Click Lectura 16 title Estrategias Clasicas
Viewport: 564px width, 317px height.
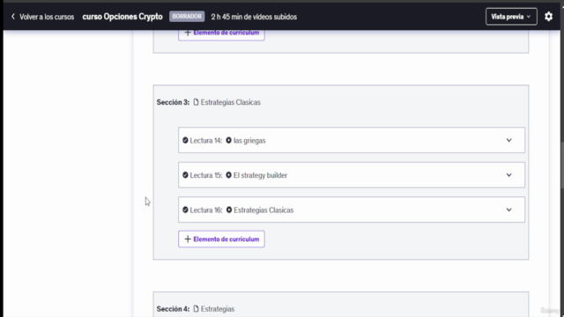click(x=263, y=210)
